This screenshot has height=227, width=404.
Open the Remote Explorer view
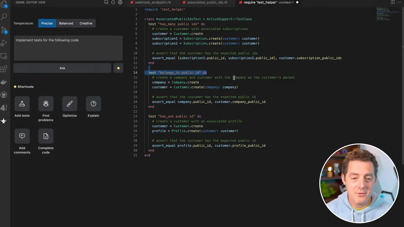pos(4,56)
